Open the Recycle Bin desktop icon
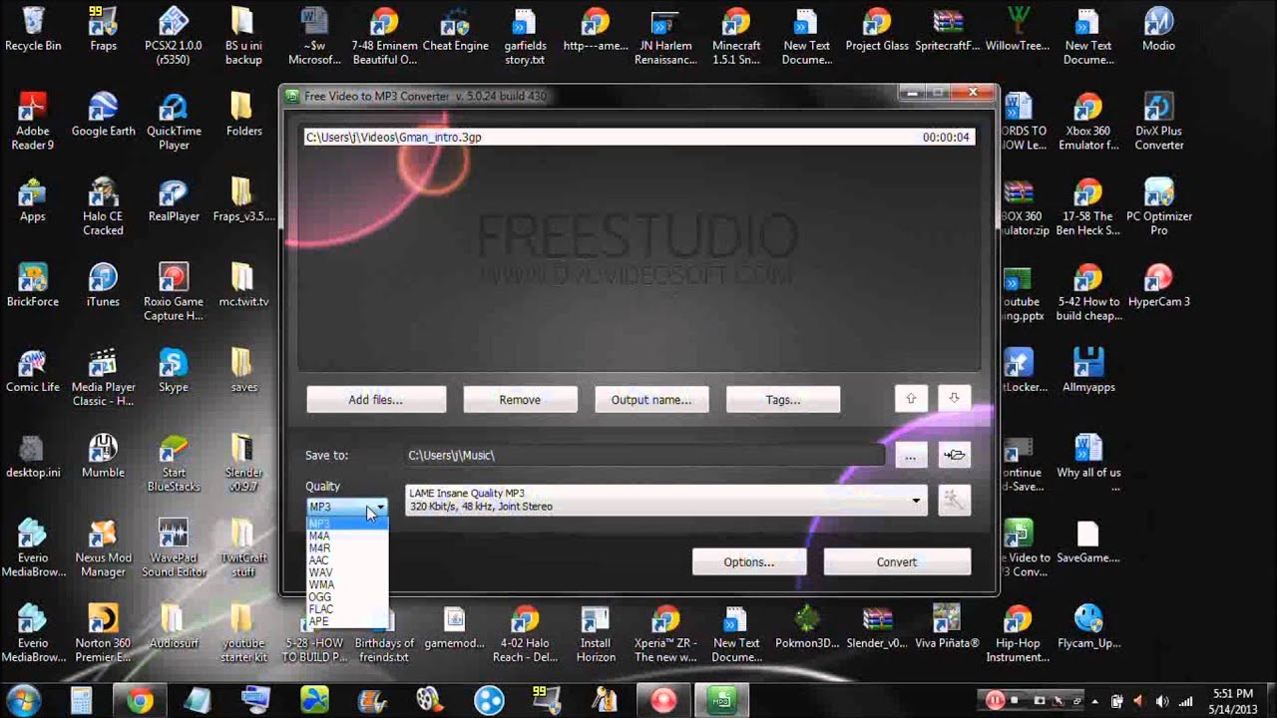 33,30
